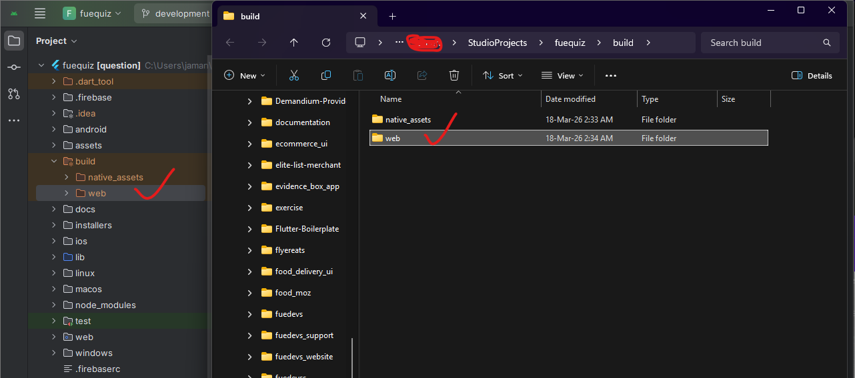Open the Commit tool window icon

[x=14, y=67]
